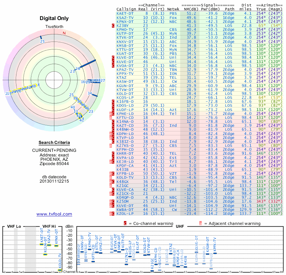
Task: Click the co-channel warning icon beside KVOA-DT
Action: [113, 66]
